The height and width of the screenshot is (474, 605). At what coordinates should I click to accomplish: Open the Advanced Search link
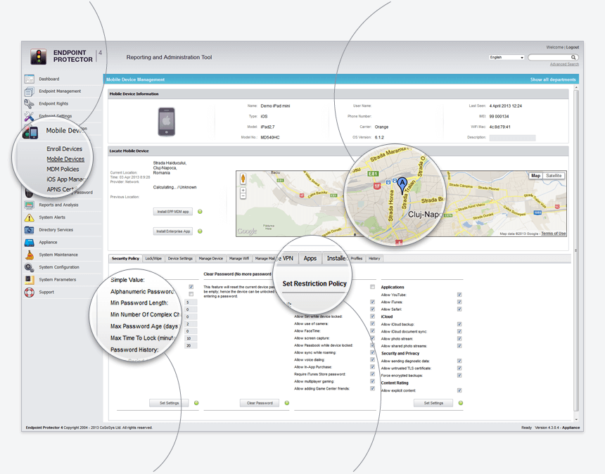coord(564,64)
